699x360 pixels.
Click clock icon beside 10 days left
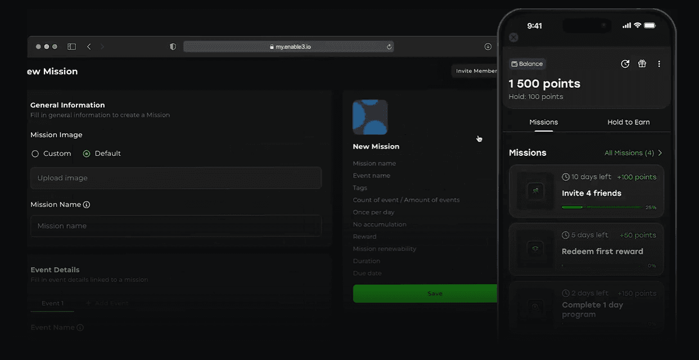(566, 177)
